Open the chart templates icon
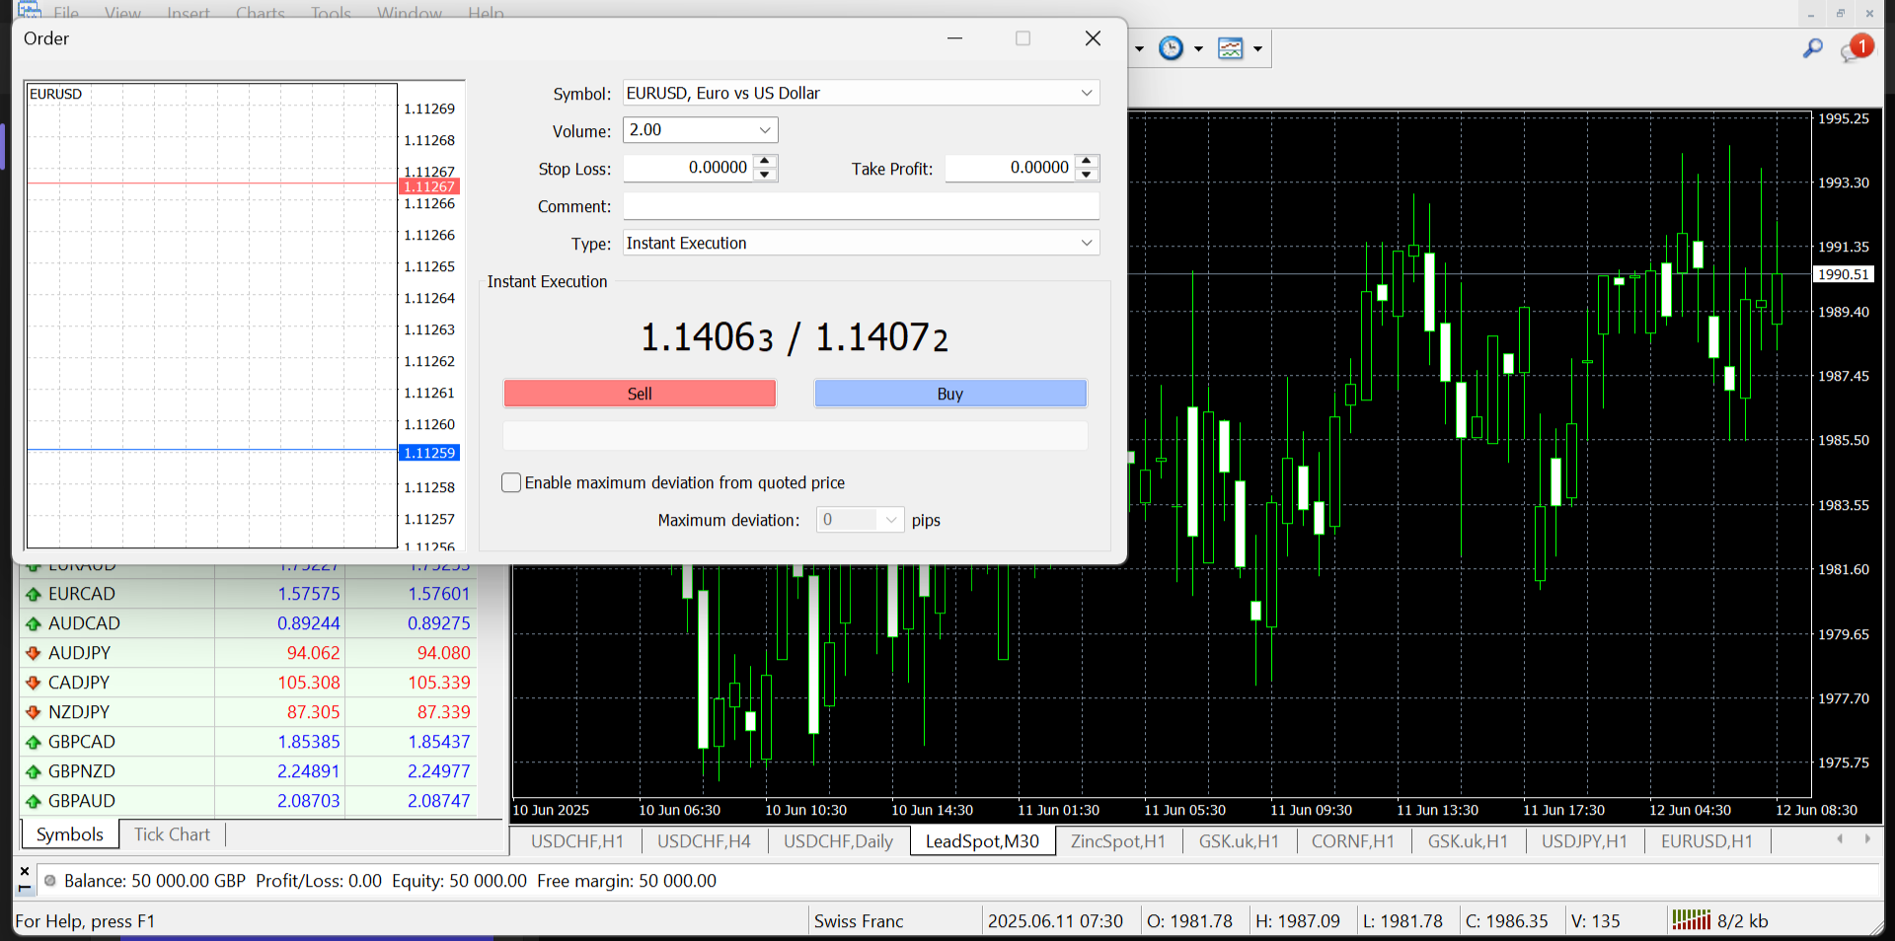This screenshot has width=1895, height=941. point(1230,48)
